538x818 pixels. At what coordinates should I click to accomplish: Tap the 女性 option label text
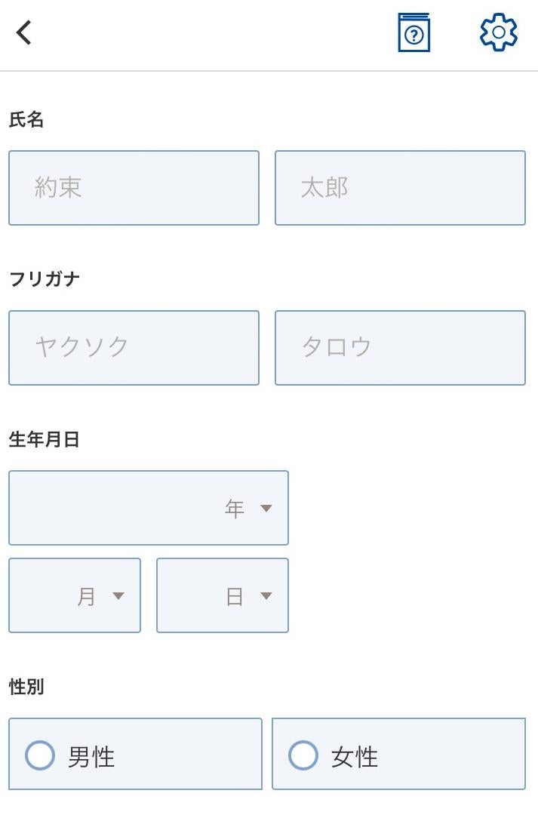(x=355, y=756)
